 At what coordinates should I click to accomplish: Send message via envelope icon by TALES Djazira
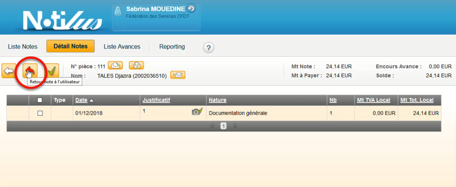click(178, 75)
